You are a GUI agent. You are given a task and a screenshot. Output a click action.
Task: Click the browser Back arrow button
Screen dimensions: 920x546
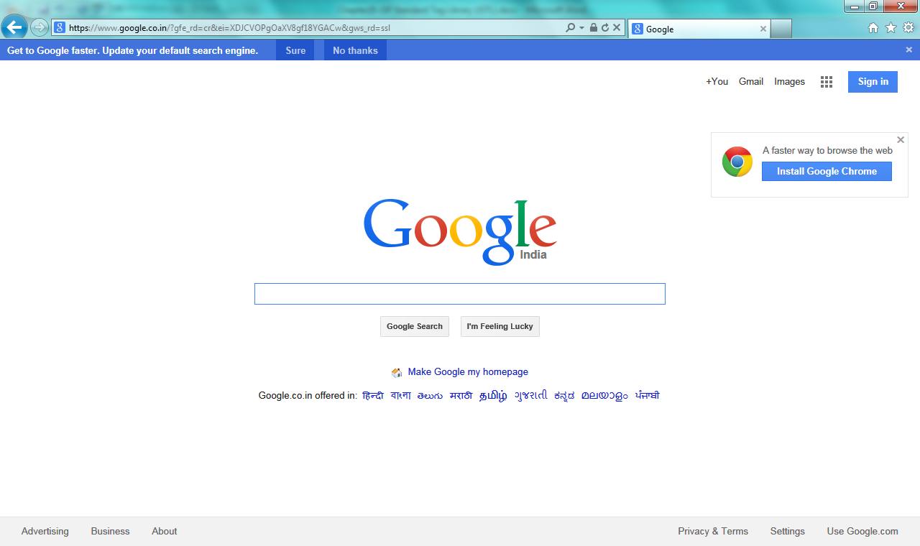pyautogui.click(x=14, y=28)
